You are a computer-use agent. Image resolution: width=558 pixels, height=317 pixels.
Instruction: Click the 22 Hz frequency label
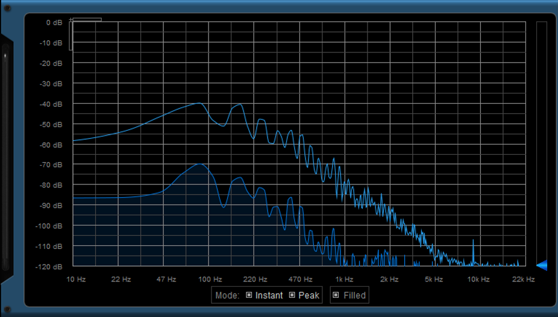pyautogui.click(x=121, y=279)
